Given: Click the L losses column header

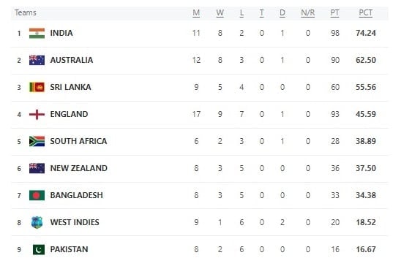Looking at the screenshot, I should tap(242, 12).
